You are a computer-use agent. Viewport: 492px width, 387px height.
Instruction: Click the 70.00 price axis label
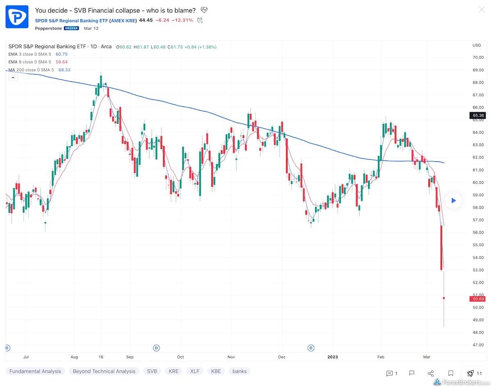(478, 58)
